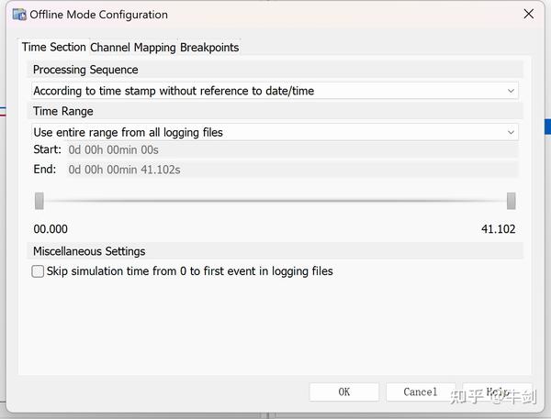551x419 pixels.
Task: Click the Offline Mode Configuration title icon
Action: tap(19, 15)
